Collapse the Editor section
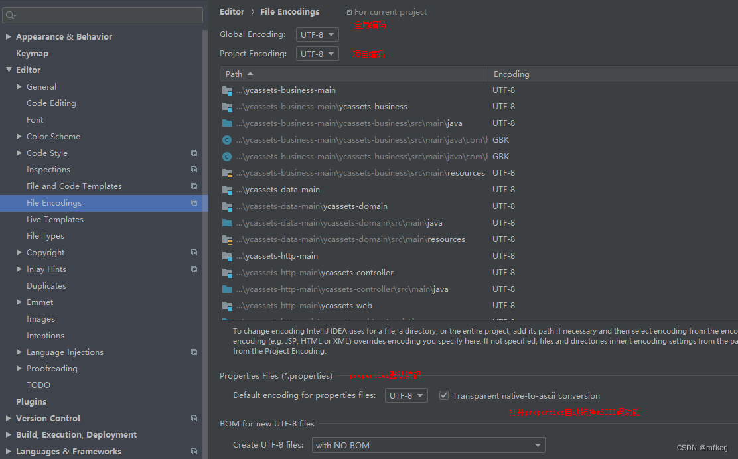The height and width of the screenshot is (459, 738). (9, 70)
